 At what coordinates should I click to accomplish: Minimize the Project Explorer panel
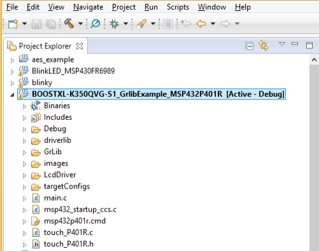[x=295, y=44]
